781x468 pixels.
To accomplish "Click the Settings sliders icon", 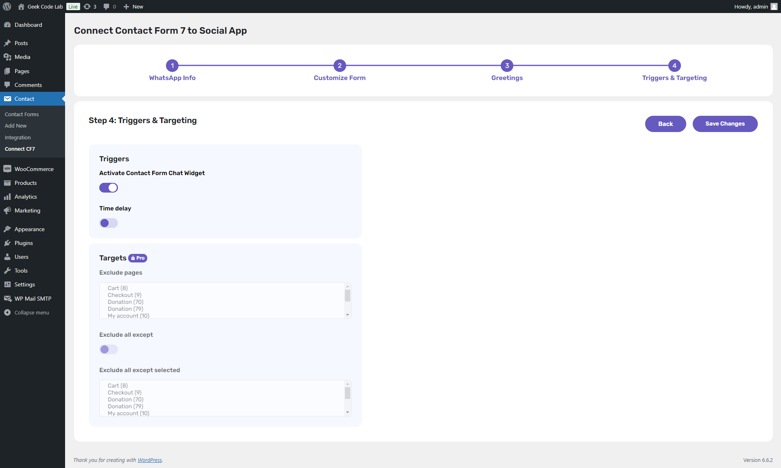I will pyautogui.click(x=7, y=284).
